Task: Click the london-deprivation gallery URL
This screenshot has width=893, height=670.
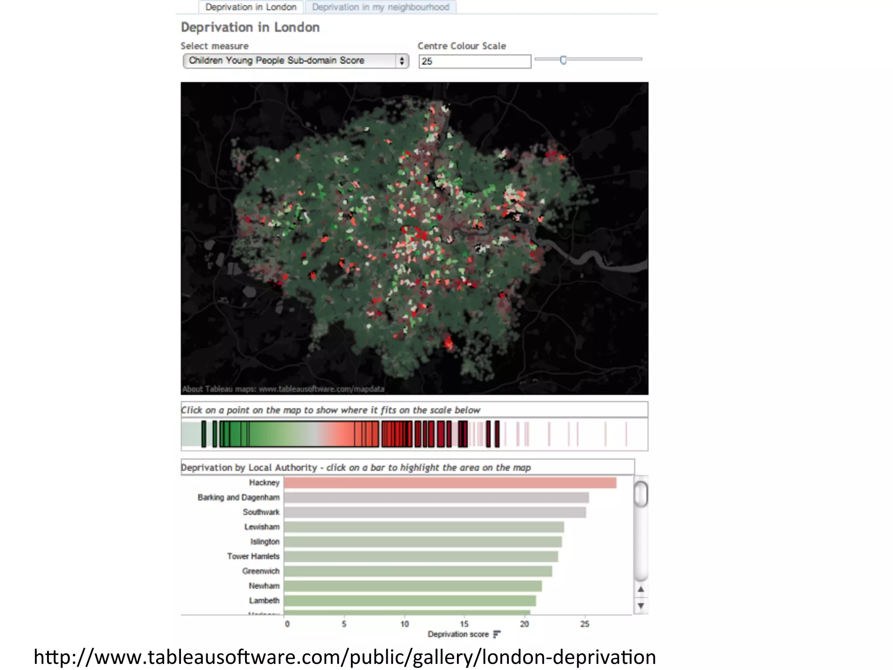Action: click(x=344, y=657)
